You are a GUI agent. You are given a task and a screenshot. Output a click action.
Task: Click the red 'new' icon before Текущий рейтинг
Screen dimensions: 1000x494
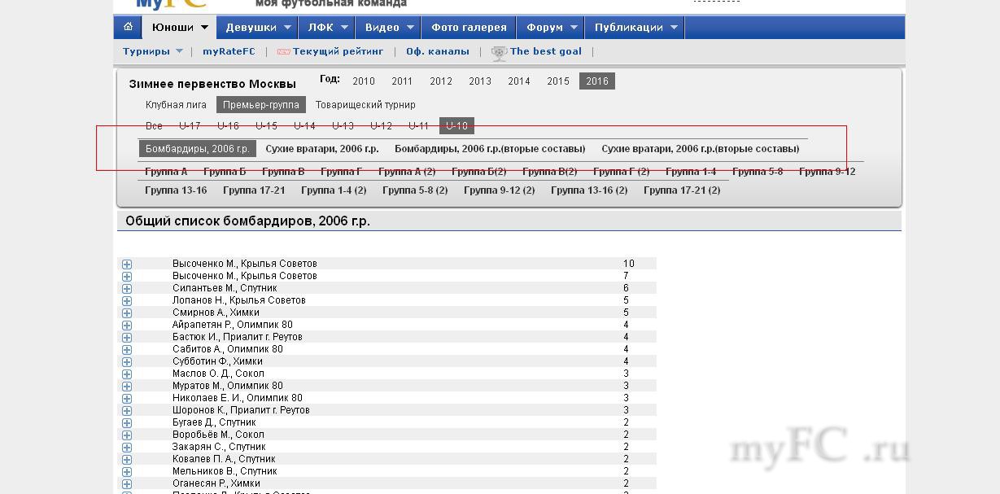click(283, 52)
